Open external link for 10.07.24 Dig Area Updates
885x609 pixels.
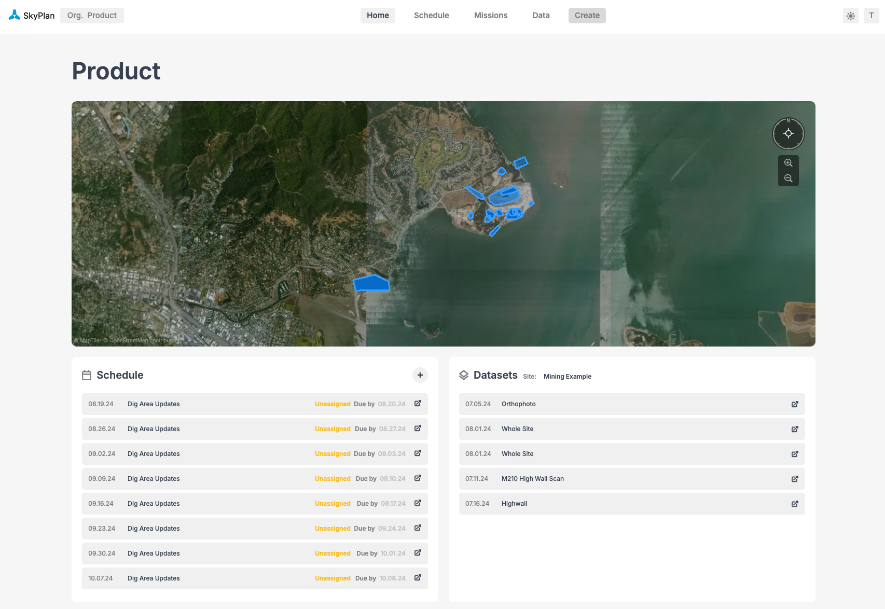coord(418,578)
